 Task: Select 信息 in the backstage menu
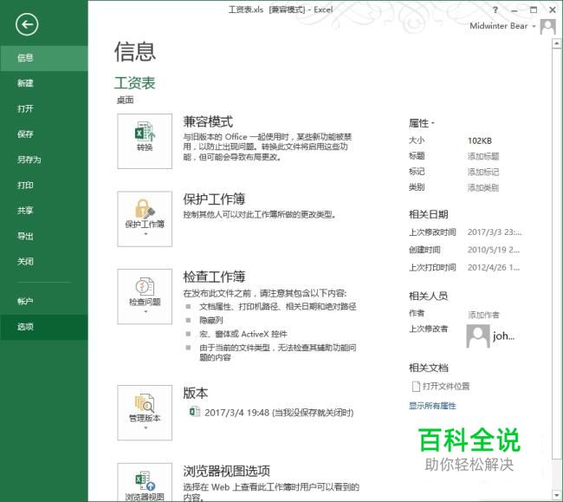click(44, 58)
